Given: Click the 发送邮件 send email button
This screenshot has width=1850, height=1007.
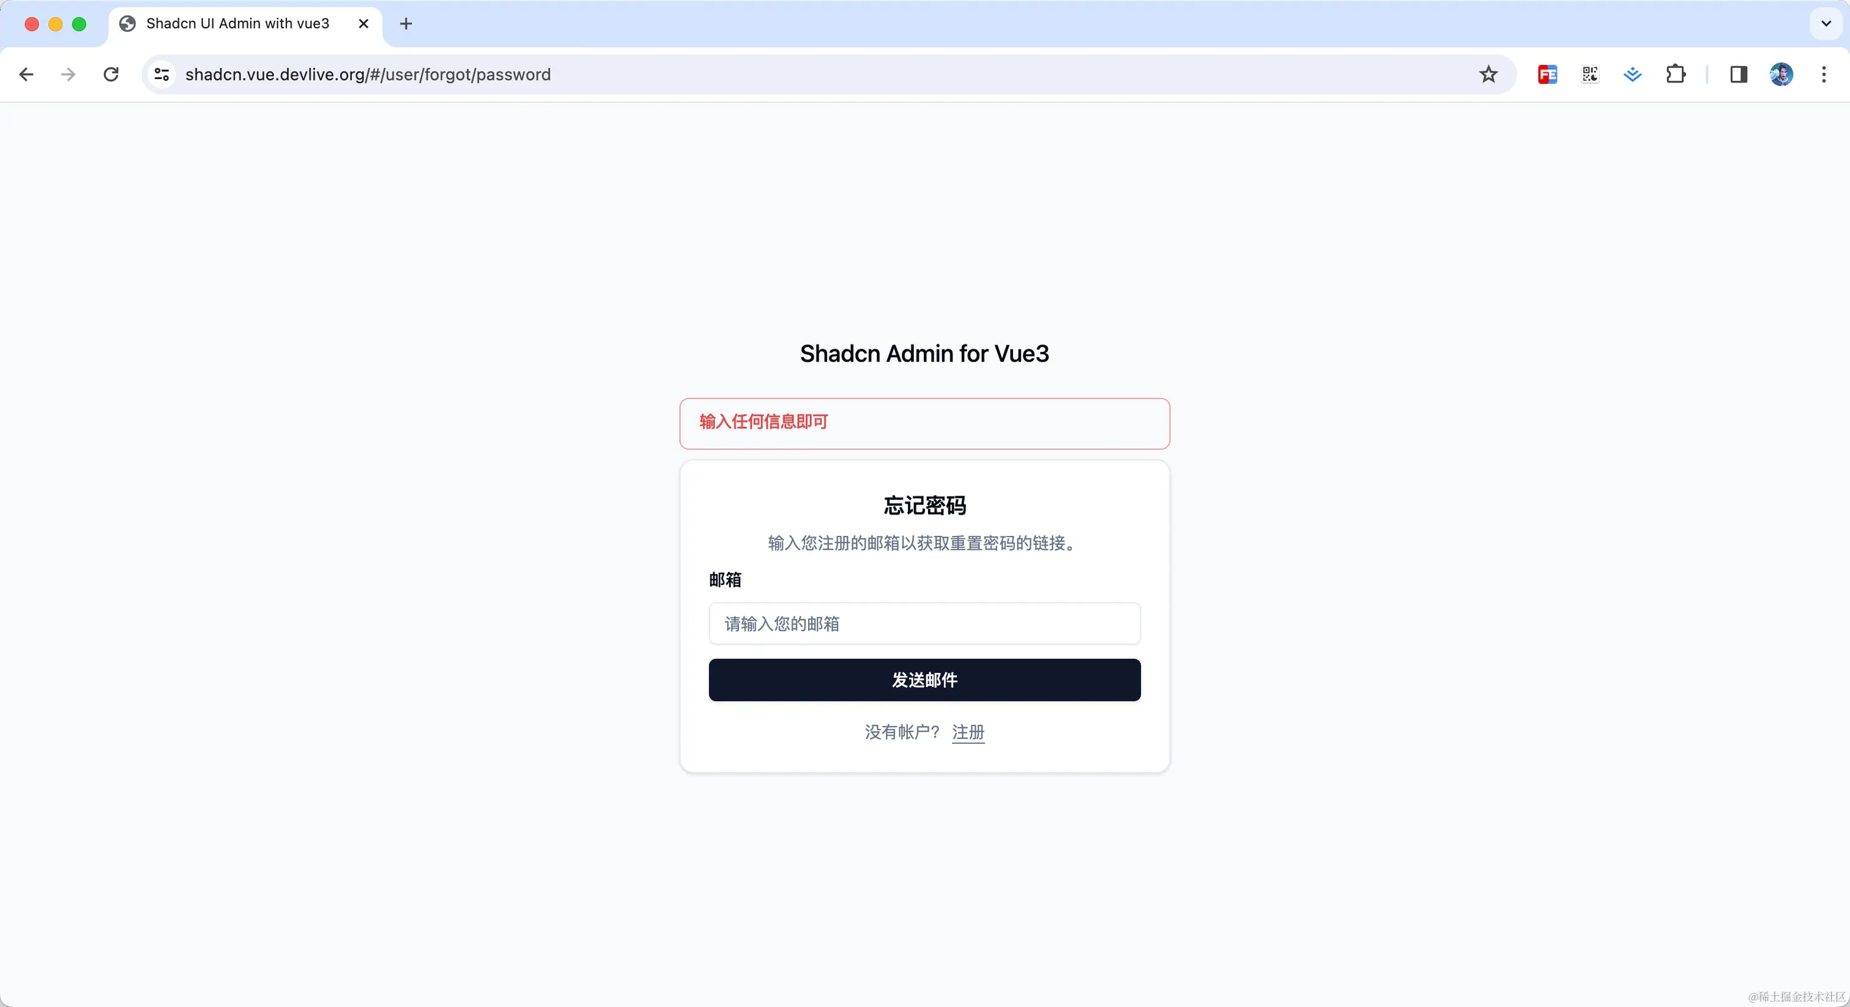Looking at the screenshot, I should coord(924,680).
